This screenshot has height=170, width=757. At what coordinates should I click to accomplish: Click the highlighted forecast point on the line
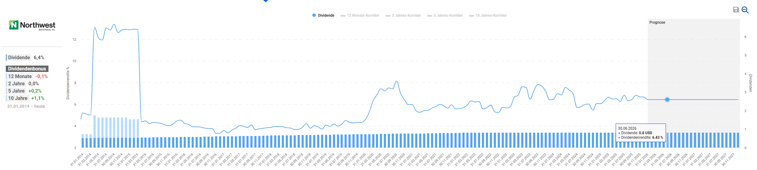pos(667,100)
